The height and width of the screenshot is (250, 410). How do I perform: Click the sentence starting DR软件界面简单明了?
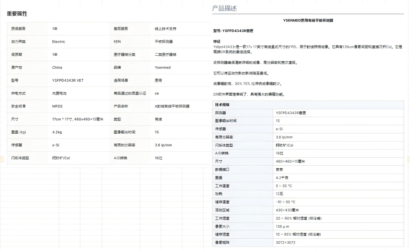click(x=249, y=94)
